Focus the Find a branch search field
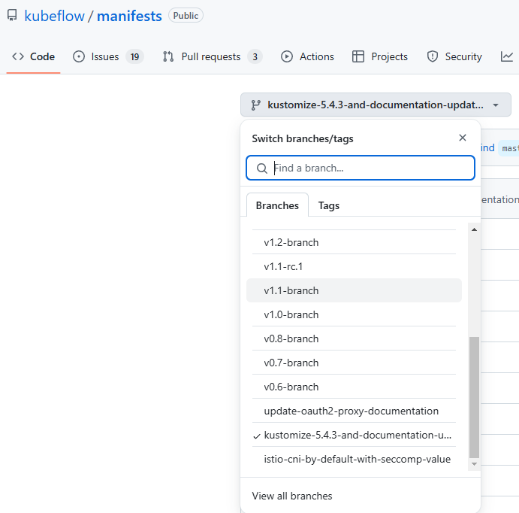Image resolution: width=519 pixels, height=513 pixels. click(361, 168)
